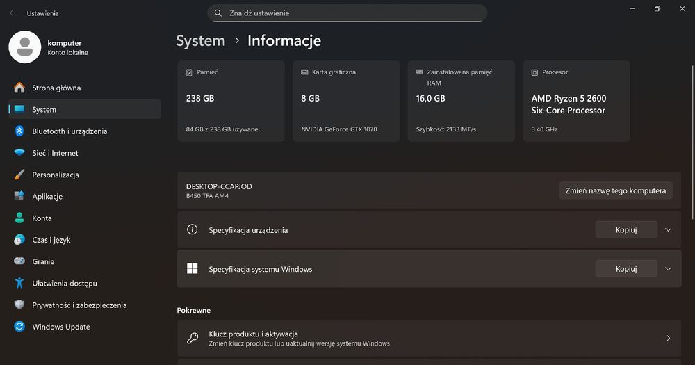Click the System breadcrumb link
Image resolution: width=695 pixels, height=365 pixels.
pyautogui.click(x=201, y=41)
